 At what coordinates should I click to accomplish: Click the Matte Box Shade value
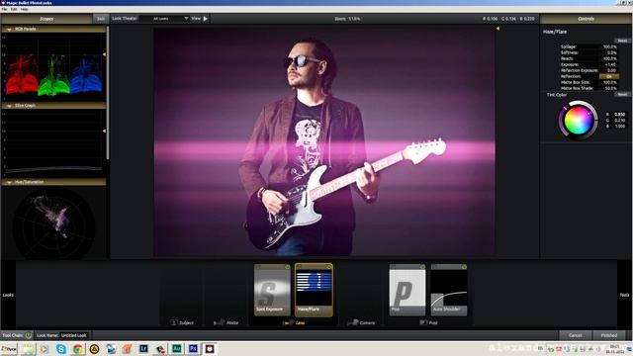point(609,88)
